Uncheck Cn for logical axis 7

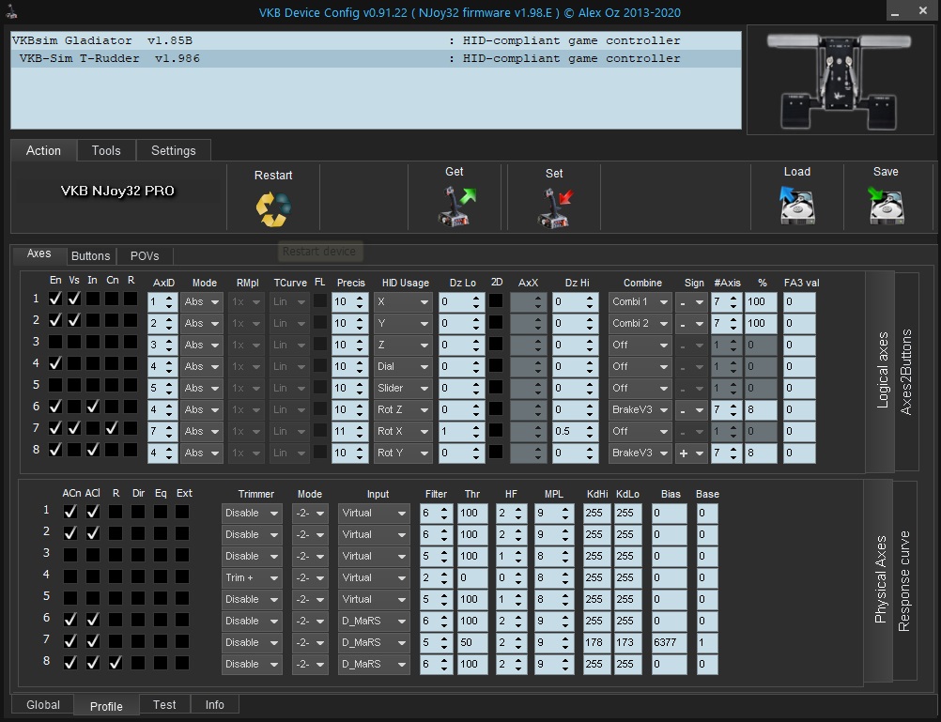[112, 428]
